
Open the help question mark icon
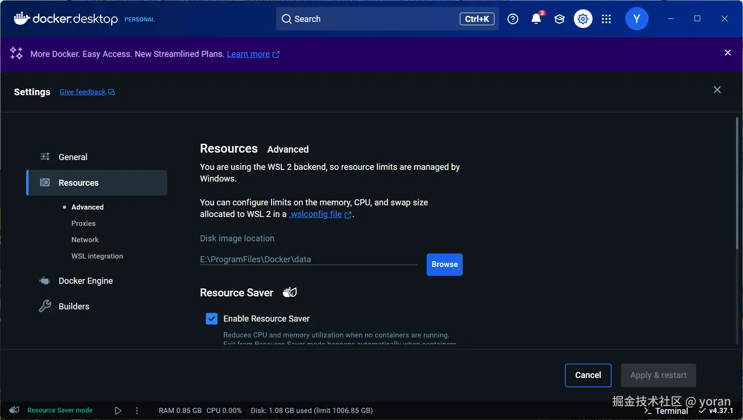(x=513, y=19)
